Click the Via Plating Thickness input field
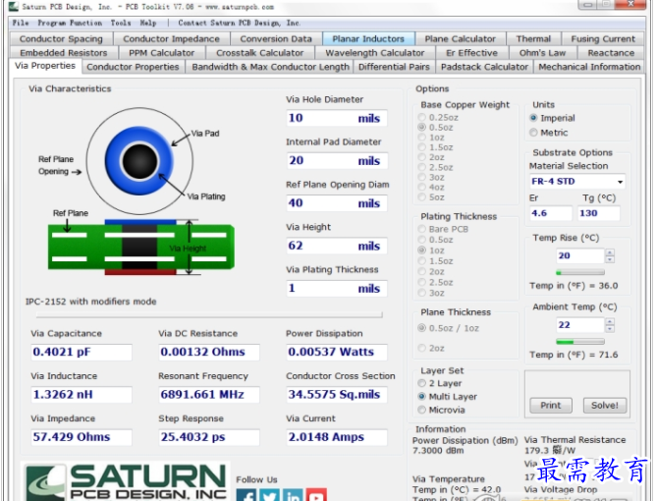The image size is (656, 501). [337, 289]
